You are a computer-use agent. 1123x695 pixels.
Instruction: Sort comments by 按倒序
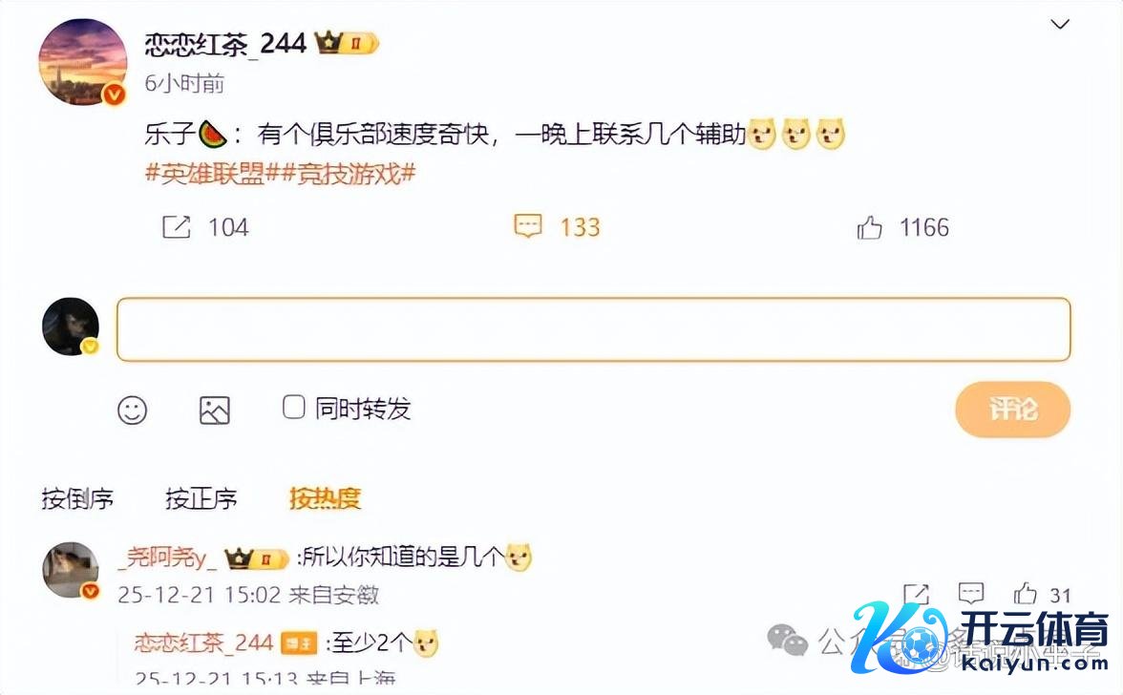pos(77,498)
